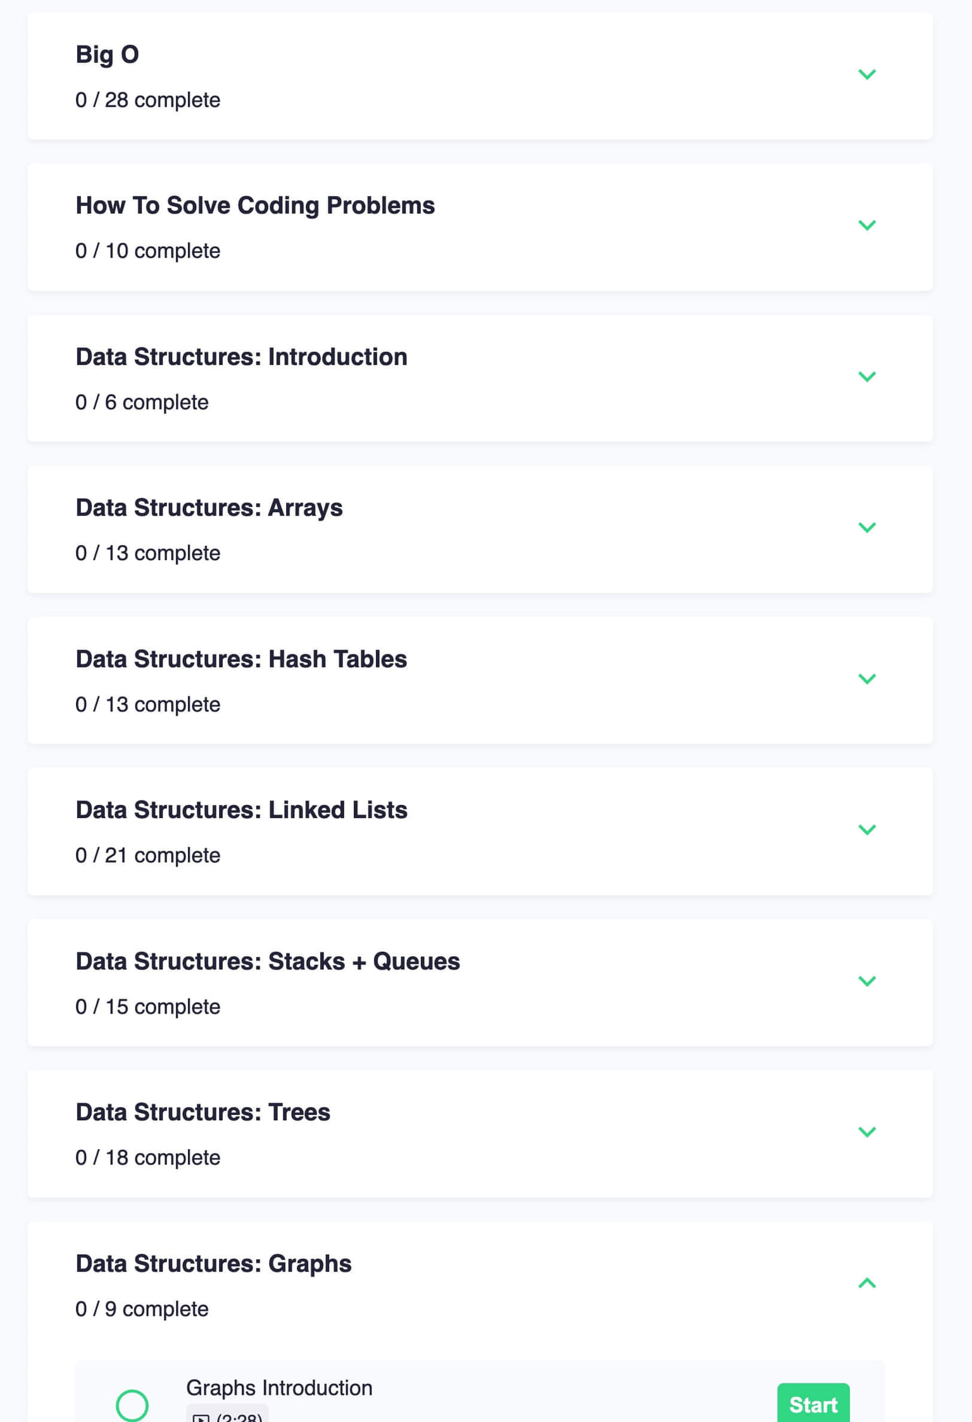Collapse the Data Structures: Graphs chevron
Image resolution: width=972 pixels, height=1422 pixels.
[866, 1283]
